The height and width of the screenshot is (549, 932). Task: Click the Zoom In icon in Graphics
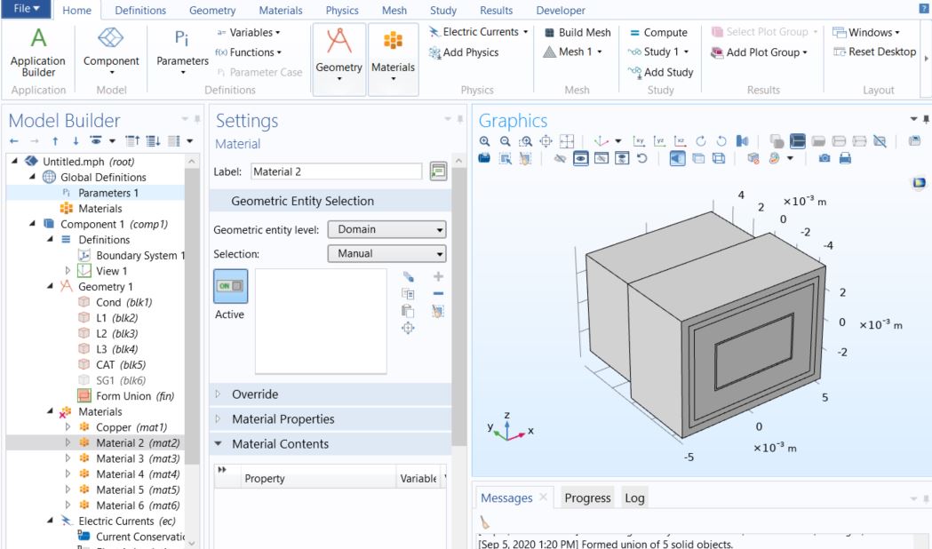(484, 141)
